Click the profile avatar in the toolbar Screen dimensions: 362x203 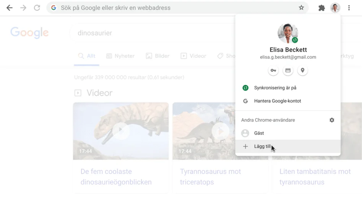tap(335, 8)
